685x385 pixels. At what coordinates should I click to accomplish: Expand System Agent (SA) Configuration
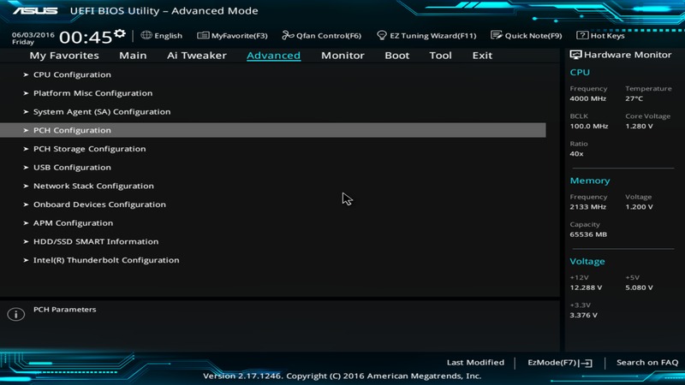[101, 111]
